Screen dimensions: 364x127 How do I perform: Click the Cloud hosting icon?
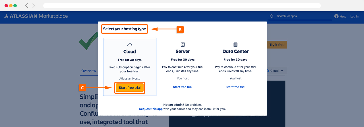130,45
